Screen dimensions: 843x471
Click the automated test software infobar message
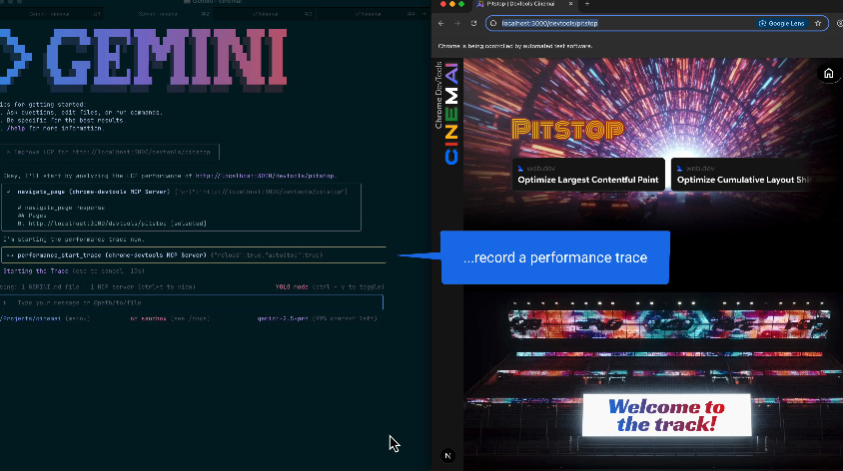(x=515, y=46)
